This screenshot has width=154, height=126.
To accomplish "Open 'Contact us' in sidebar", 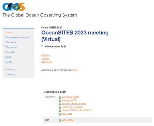I will (11, 70).
